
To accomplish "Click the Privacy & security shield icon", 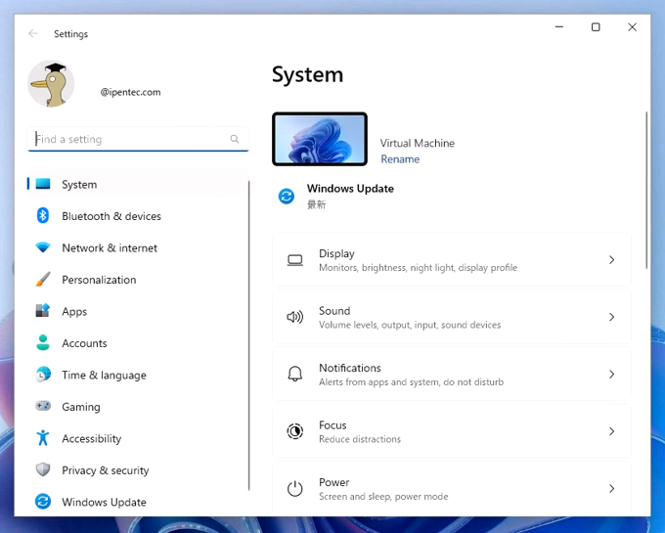I will [43, 469].
